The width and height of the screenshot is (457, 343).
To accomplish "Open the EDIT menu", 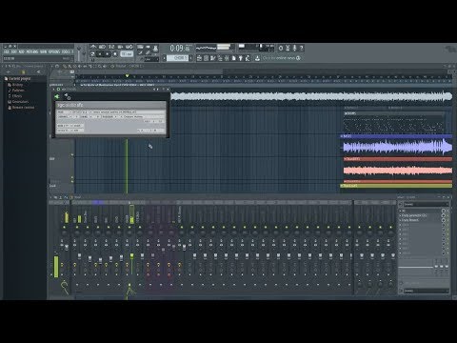I will [x=14, y=51].
